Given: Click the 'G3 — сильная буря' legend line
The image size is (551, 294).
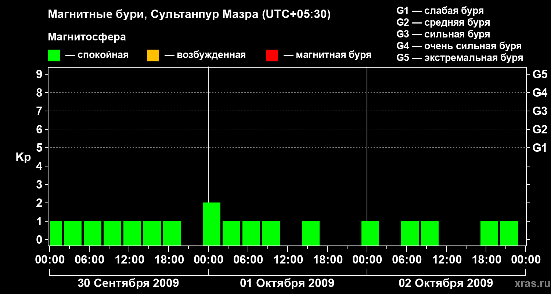Looking at the screenshot, I should [x=443, y=34].
